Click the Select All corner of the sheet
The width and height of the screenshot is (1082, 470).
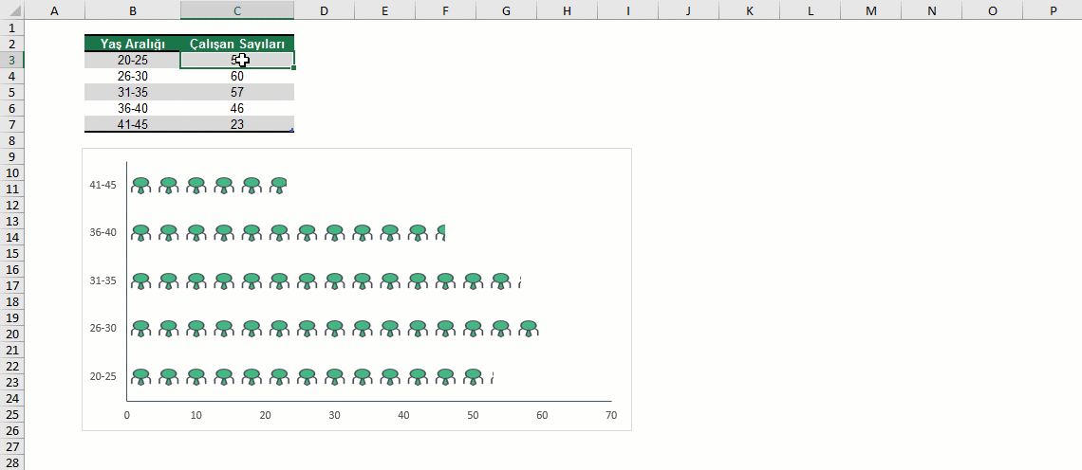coord(11,10)
